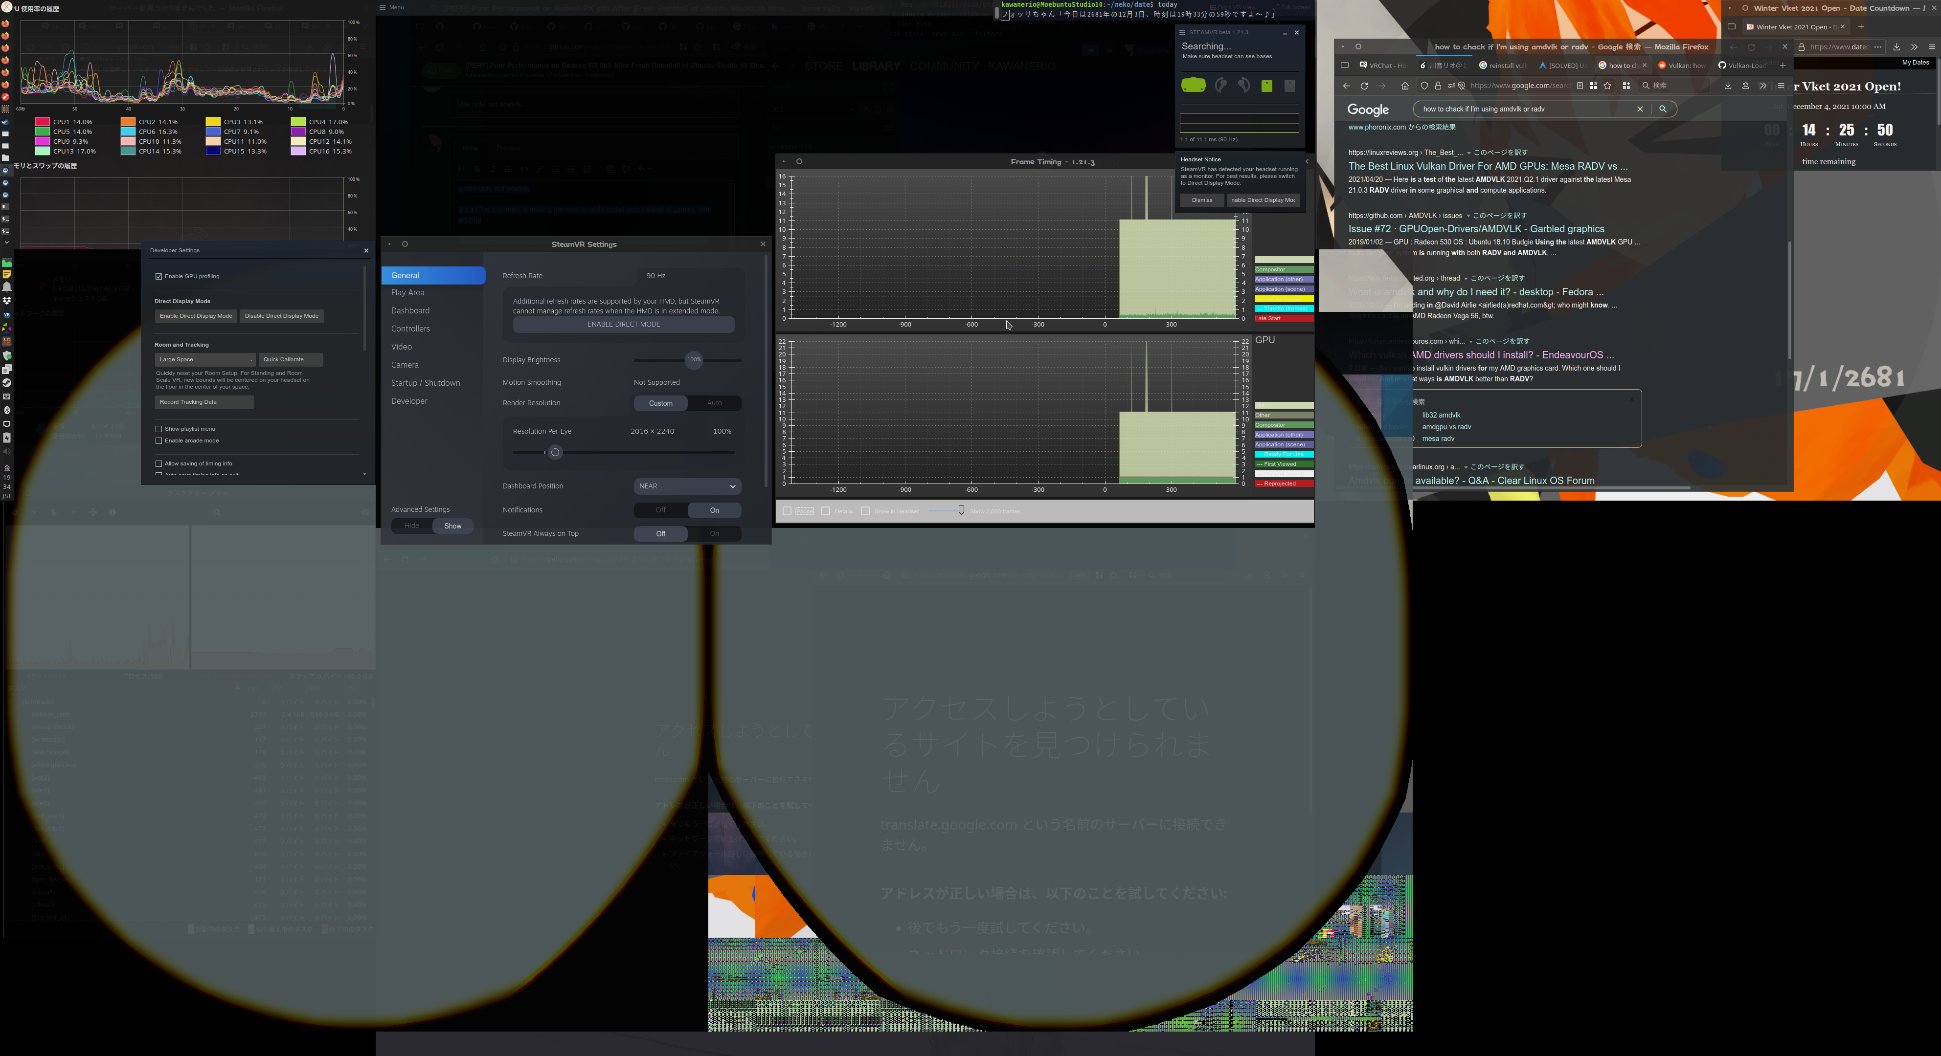Tick the Details checkbox in Frame Timing

pyautogui.click(x=826, y=511)
